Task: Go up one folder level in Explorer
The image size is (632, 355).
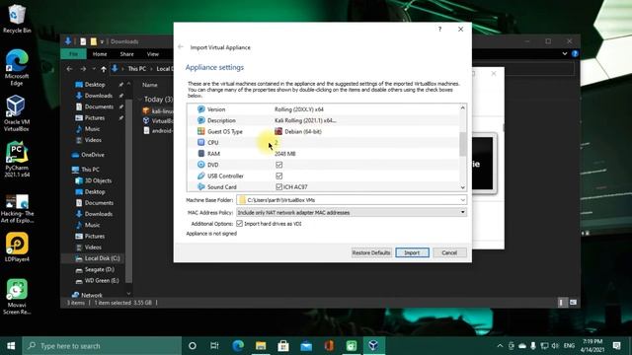Action: click(x=104, y=69)
